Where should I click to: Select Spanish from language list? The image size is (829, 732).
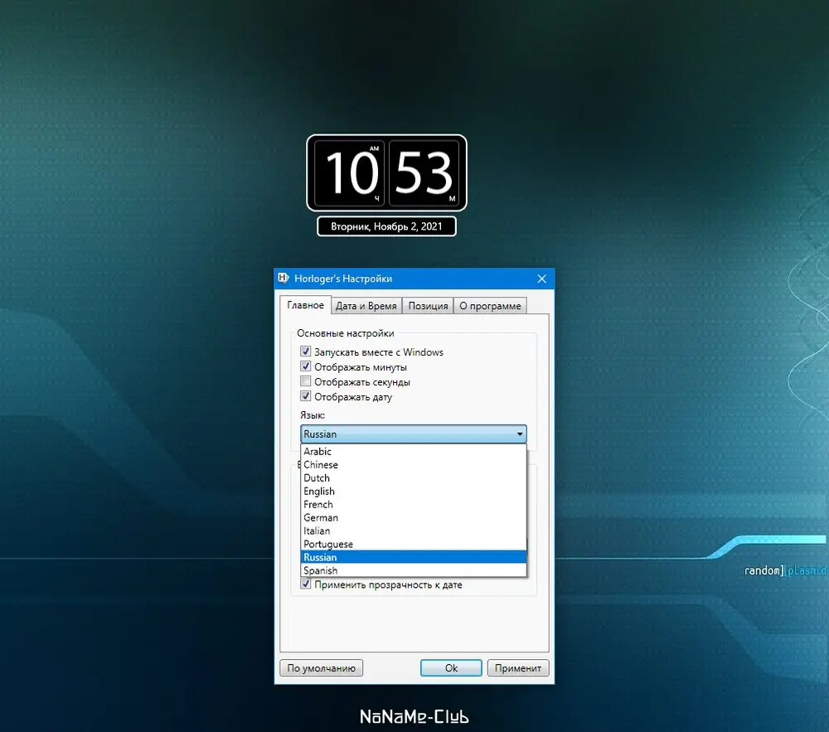click(414, 570)
